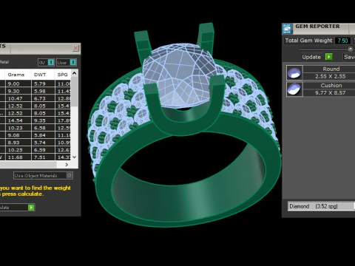Click the Use Object Materials label

[x=35, y=176]
